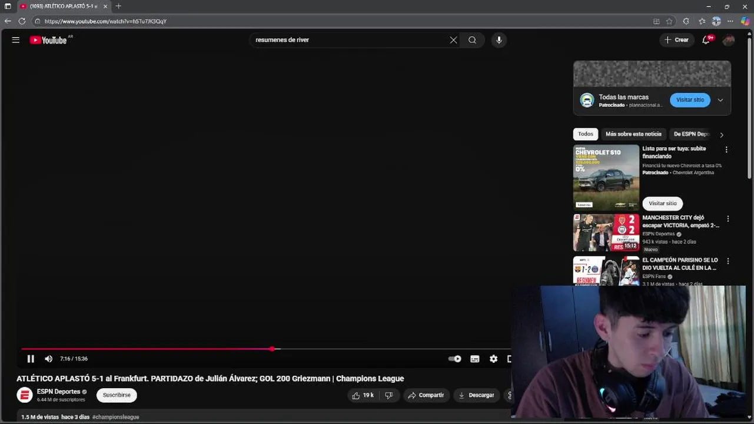Screen dimensions: 754x424
Task: Click Visitar sitio under the Chevrolet ad
Action: 663,203
